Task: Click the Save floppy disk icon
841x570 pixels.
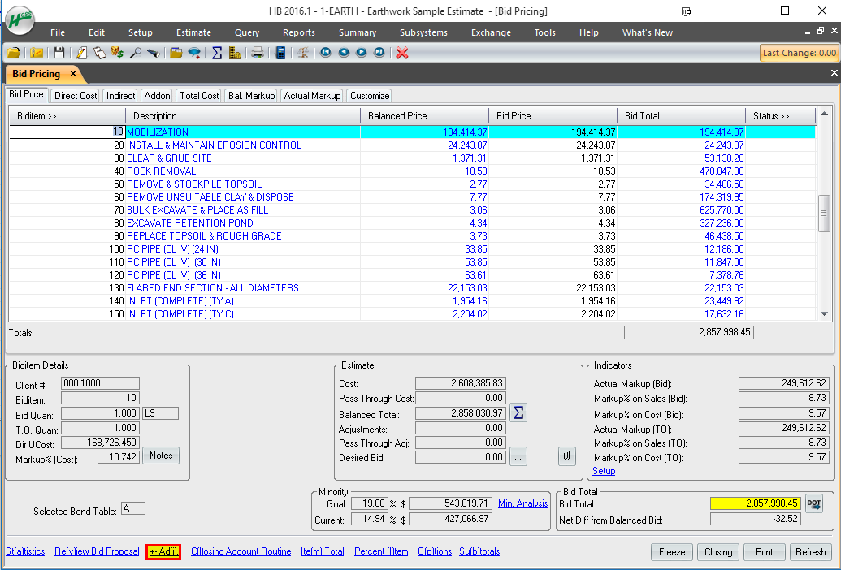Action: (59, 53)
